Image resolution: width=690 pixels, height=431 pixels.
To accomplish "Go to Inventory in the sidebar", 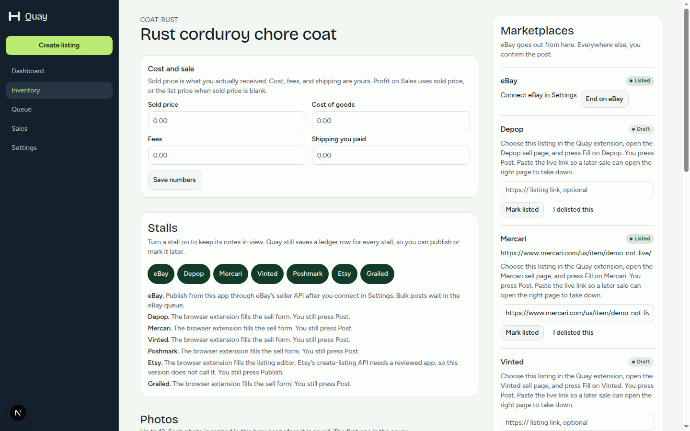I will (59, 90).
